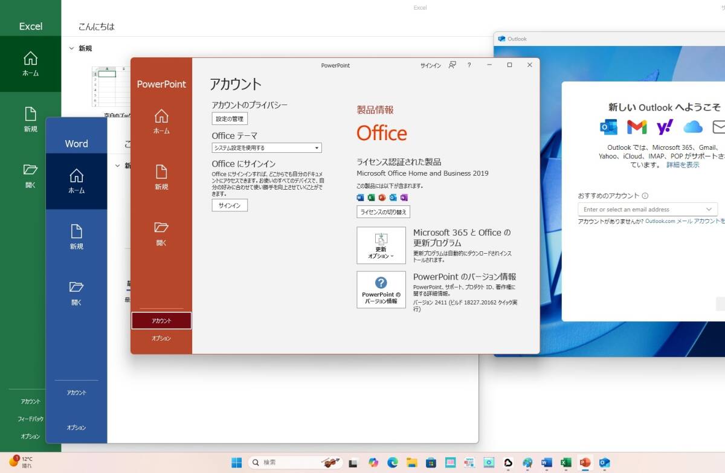Viewport: 725px width, 473px height.
Task: Click the feedback person icon in the PowerPoint title bar
Action: coord(452,65)
